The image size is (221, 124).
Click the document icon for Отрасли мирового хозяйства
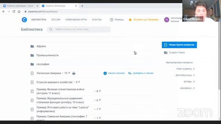[x=32, y=82]
